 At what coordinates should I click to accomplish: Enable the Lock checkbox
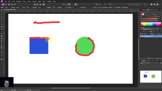(x=98, y=8)
